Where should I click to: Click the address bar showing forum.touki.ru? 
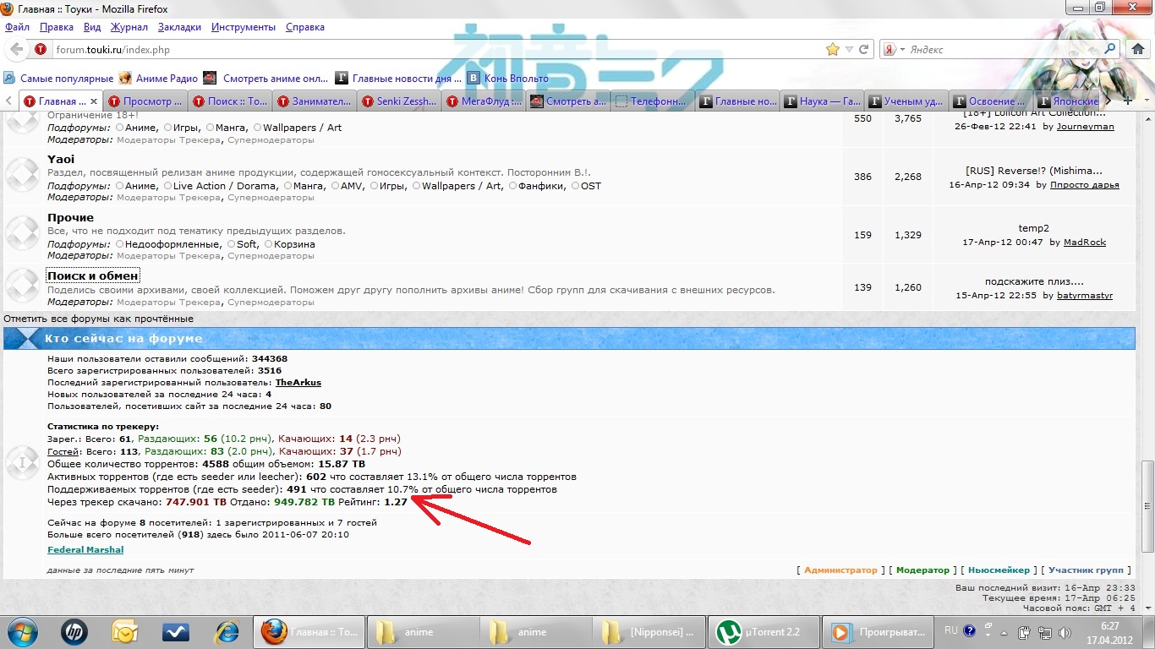point(423,50)
